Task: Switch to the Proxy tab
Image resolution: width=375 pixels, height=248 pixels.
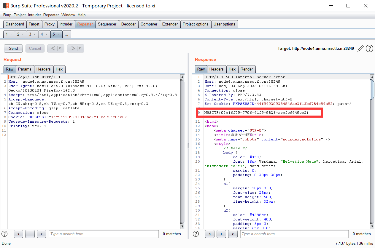Action: [x=50, y=24]
